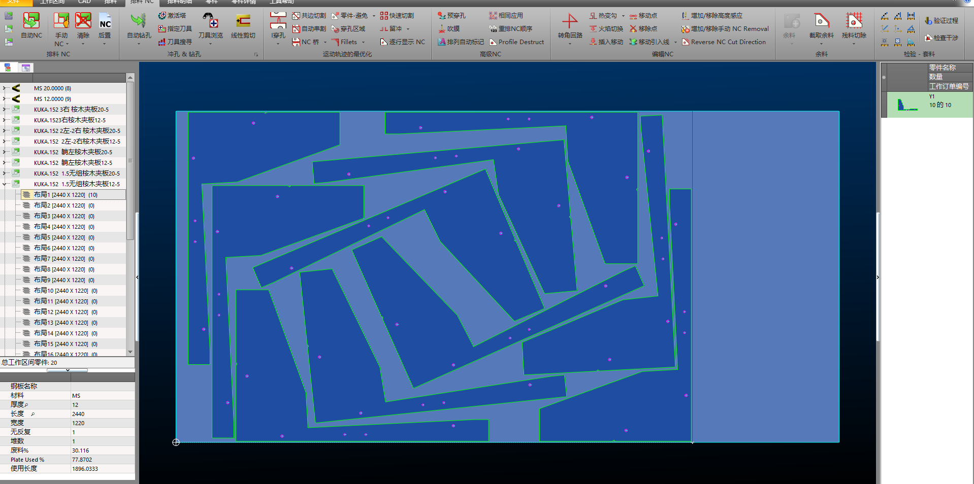
Task: Select 增加/移除高度感应 tool
Action: pyautogui.click(x=712, y=16)
